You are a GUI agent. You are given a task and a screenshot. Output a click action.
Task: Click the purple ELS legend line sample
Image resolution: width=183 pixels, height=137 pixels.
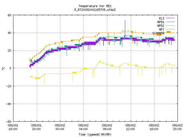click(x=170, y=18)
